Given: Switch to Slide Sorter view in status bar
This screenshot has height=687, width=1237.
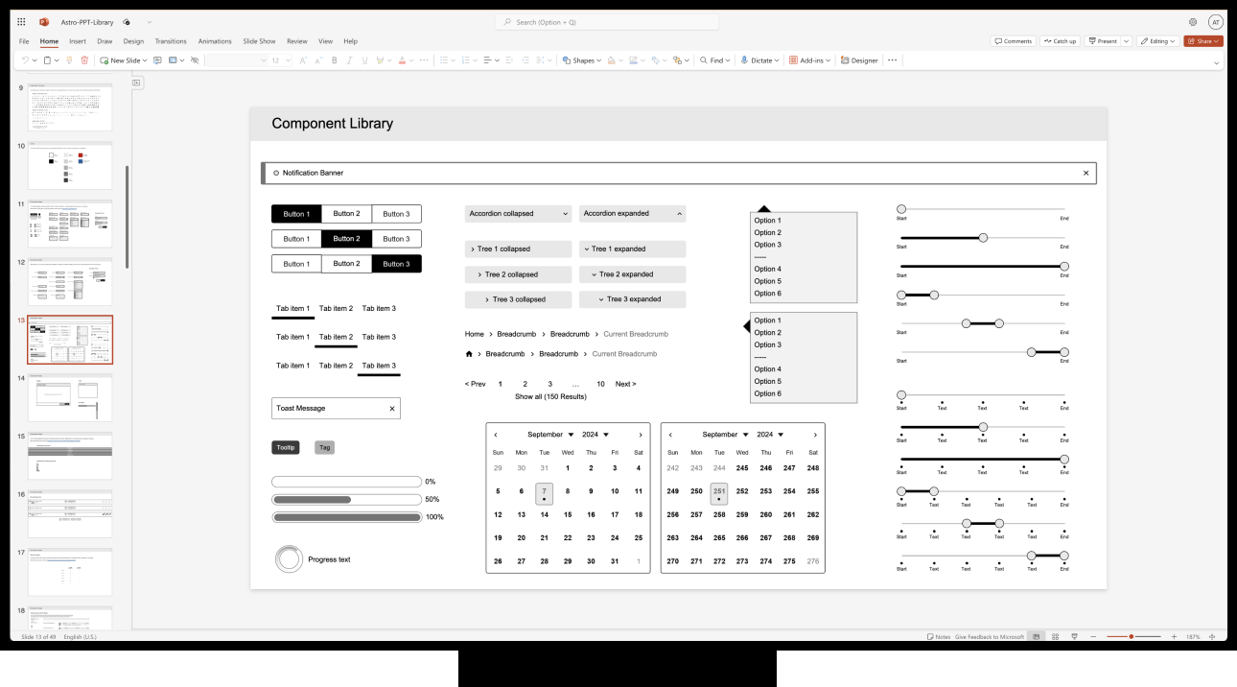Looking at the screenshot, I should tap(1053, 636).
